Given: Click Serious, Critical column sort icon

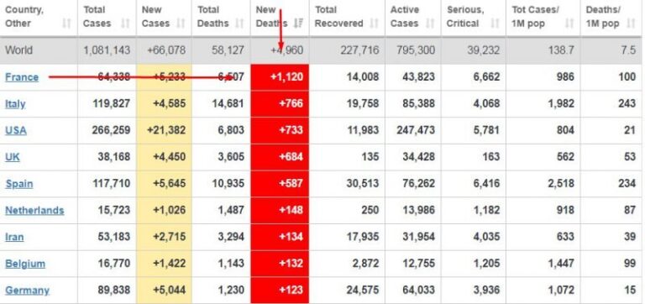Looking at the screenshot, I should click(x=496, y=24).
